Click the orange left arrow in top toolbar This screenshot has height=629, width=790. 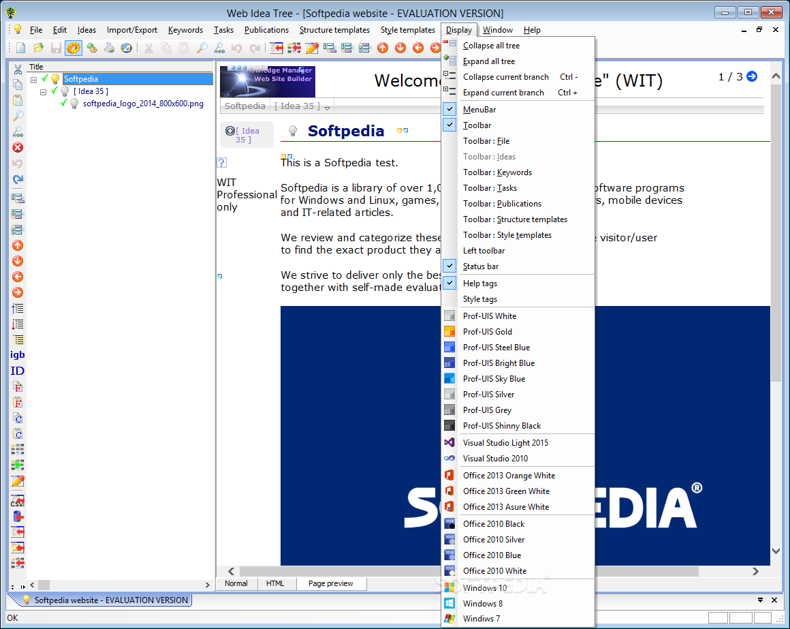click(x=418, y=48)
